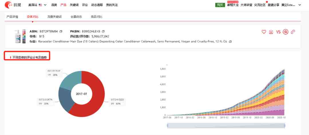Image resolution: width=309 pixels, height=135 pixels.
Task: Go to 我的关注 menu item
Action: [112, 5]
